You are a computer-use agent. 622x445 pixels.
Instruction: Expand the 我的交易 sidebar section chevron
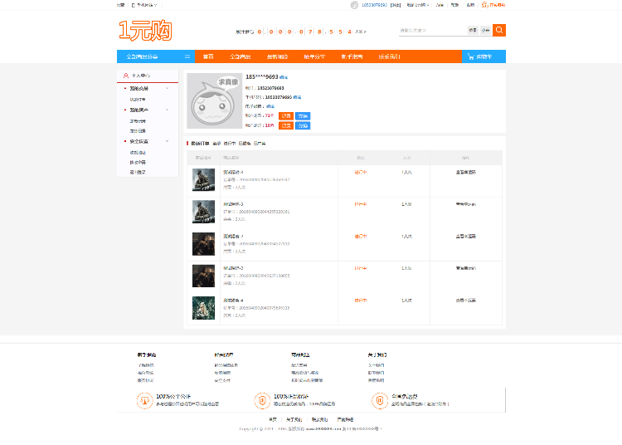pyautogui.click(x=167, y=88)
